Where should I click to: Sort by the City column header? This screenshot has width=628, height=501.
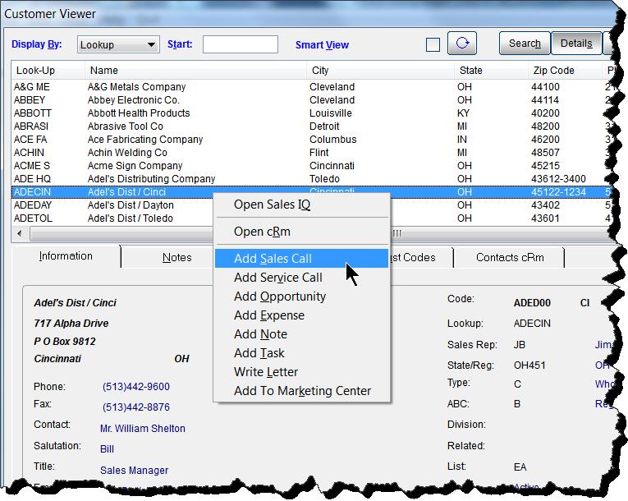380,71
